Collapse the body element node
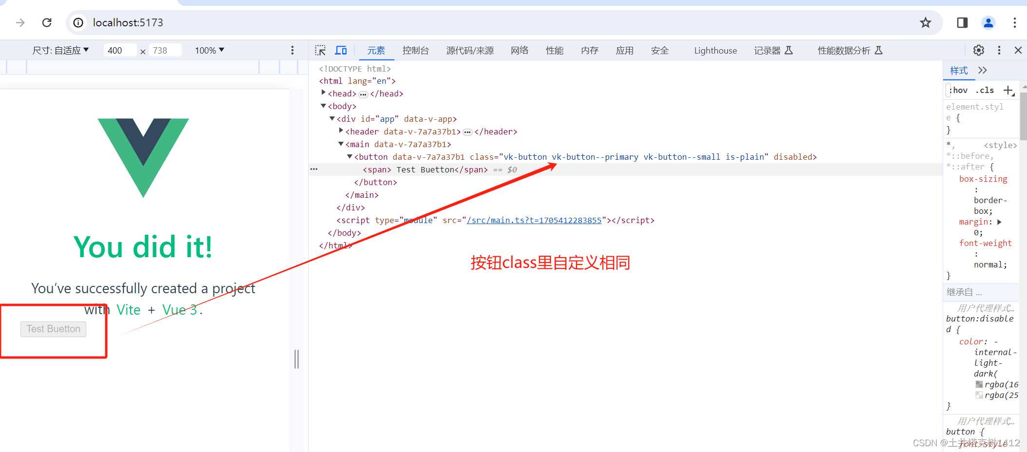 [323, 106]
